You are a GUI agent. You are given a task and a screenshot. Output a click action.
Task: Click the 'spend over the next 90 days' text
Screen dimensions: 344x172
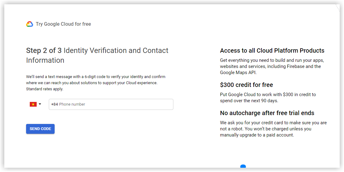point(249,101)
